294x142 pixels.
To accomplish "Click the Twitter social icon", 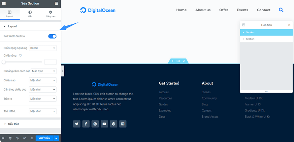I will [77, 124].
